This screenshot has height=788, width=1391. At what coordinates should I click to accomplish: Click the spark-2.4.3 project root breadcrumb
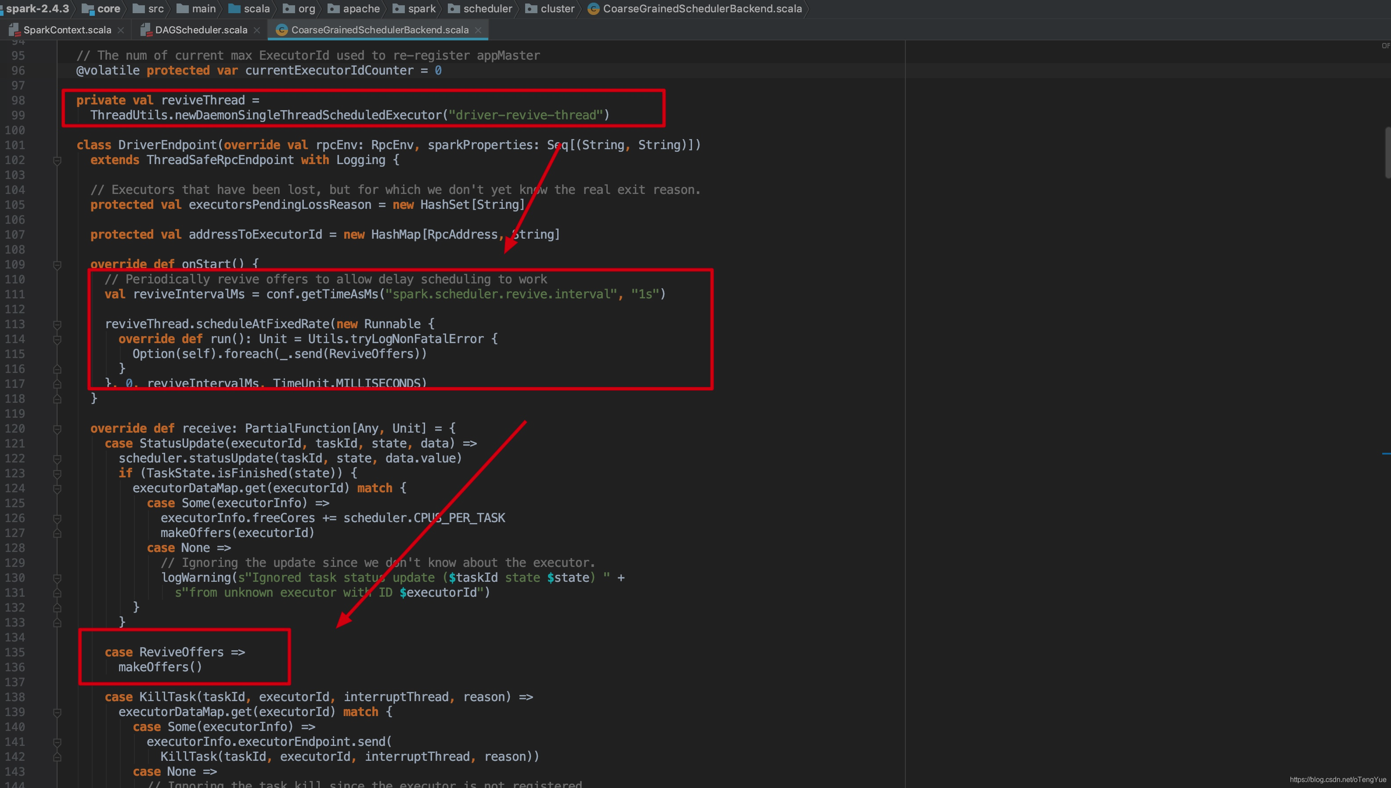tap(35, 9)
